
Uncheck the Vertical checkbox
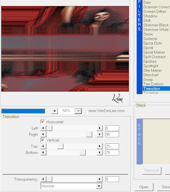pyautogui.click(x=42, y=140)
